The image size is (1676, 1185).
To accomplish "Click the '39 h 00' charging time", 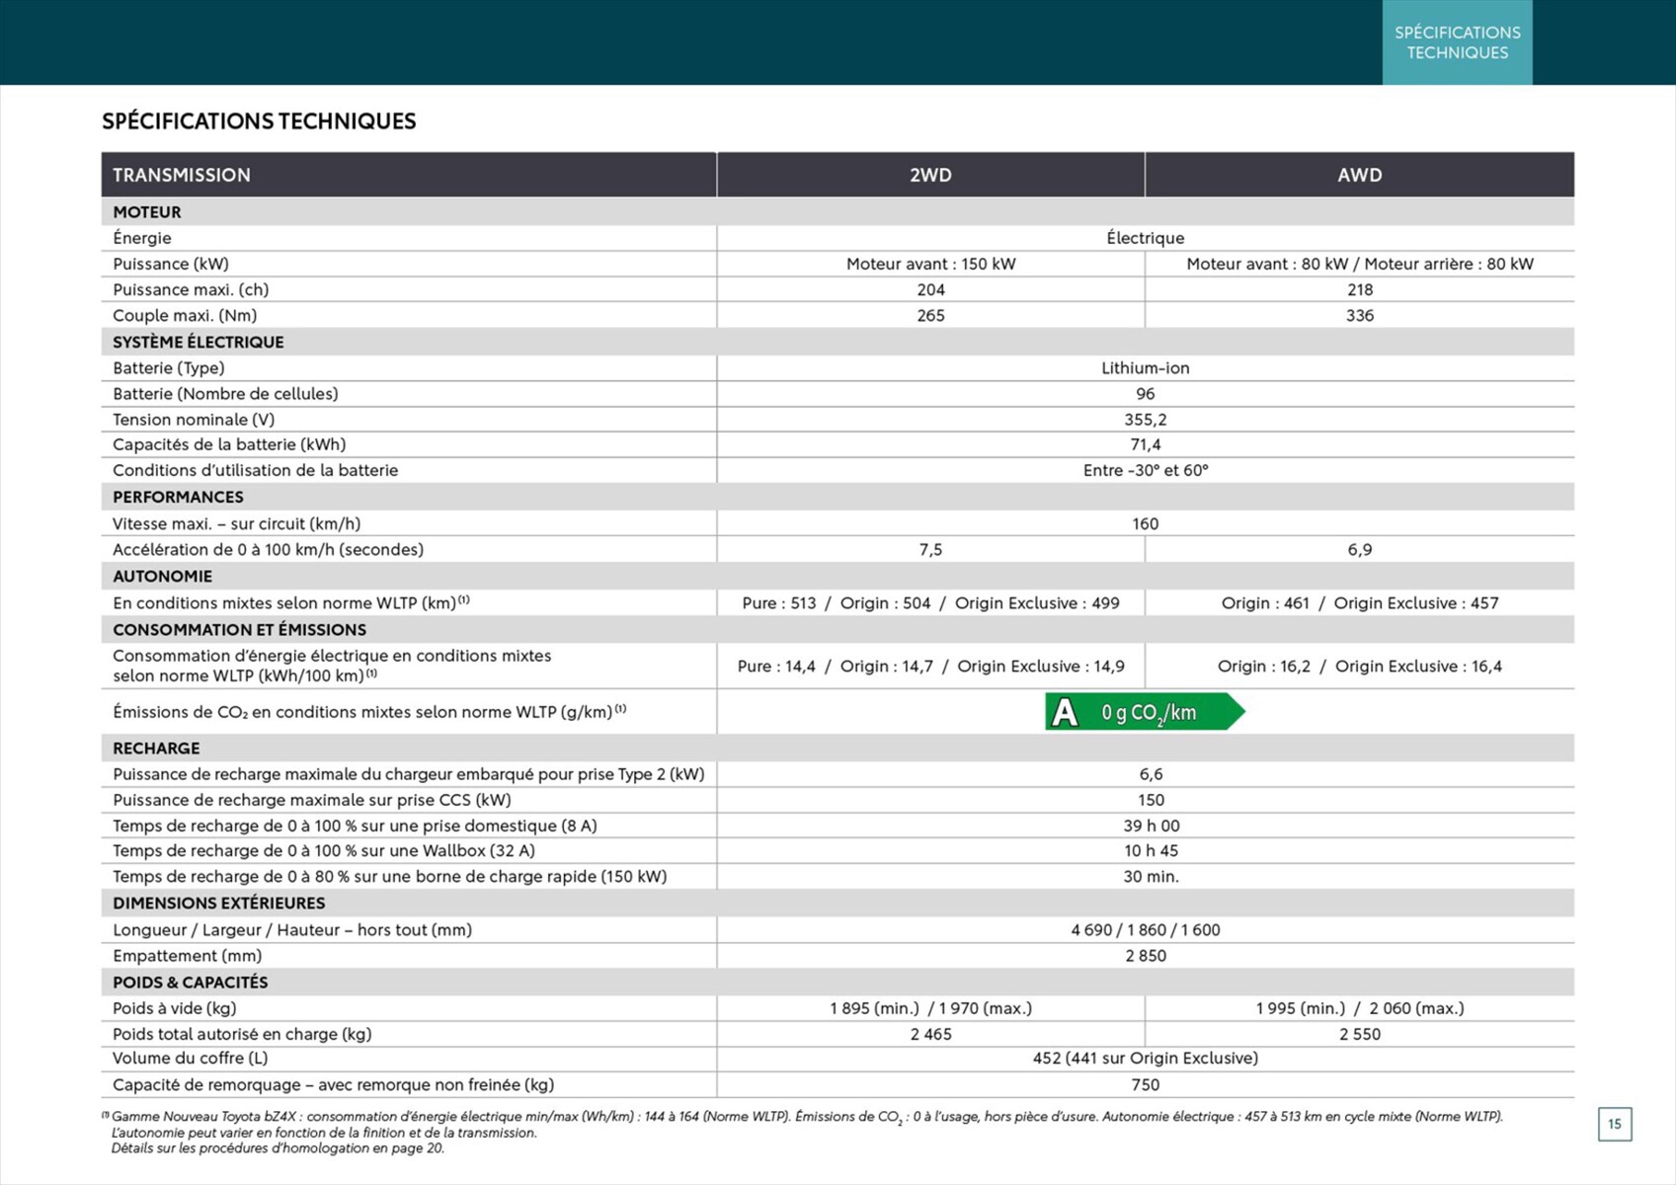I will (1152, 826).
